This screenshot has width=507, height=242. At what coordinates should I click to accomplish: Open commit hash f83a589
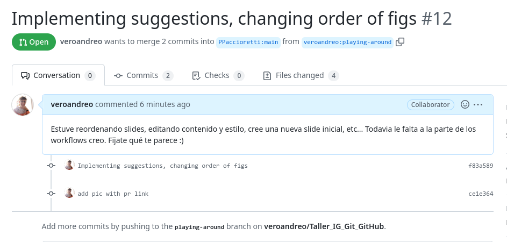[x=481, y=166]
